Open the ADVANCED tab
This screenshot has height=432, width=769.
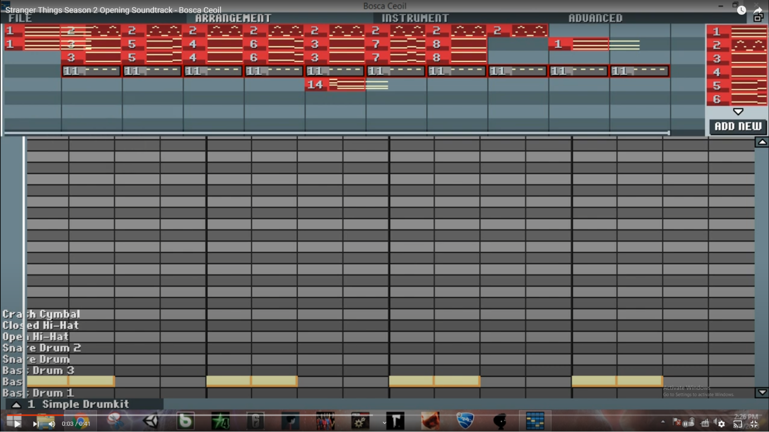coord(595,18)
